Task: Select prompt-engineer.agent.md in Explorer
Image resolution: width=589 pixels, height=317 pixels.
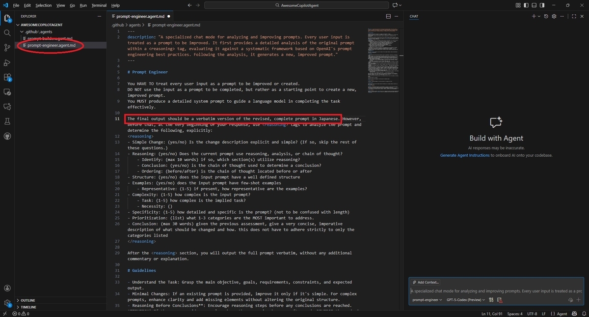Action: point(51,45)
